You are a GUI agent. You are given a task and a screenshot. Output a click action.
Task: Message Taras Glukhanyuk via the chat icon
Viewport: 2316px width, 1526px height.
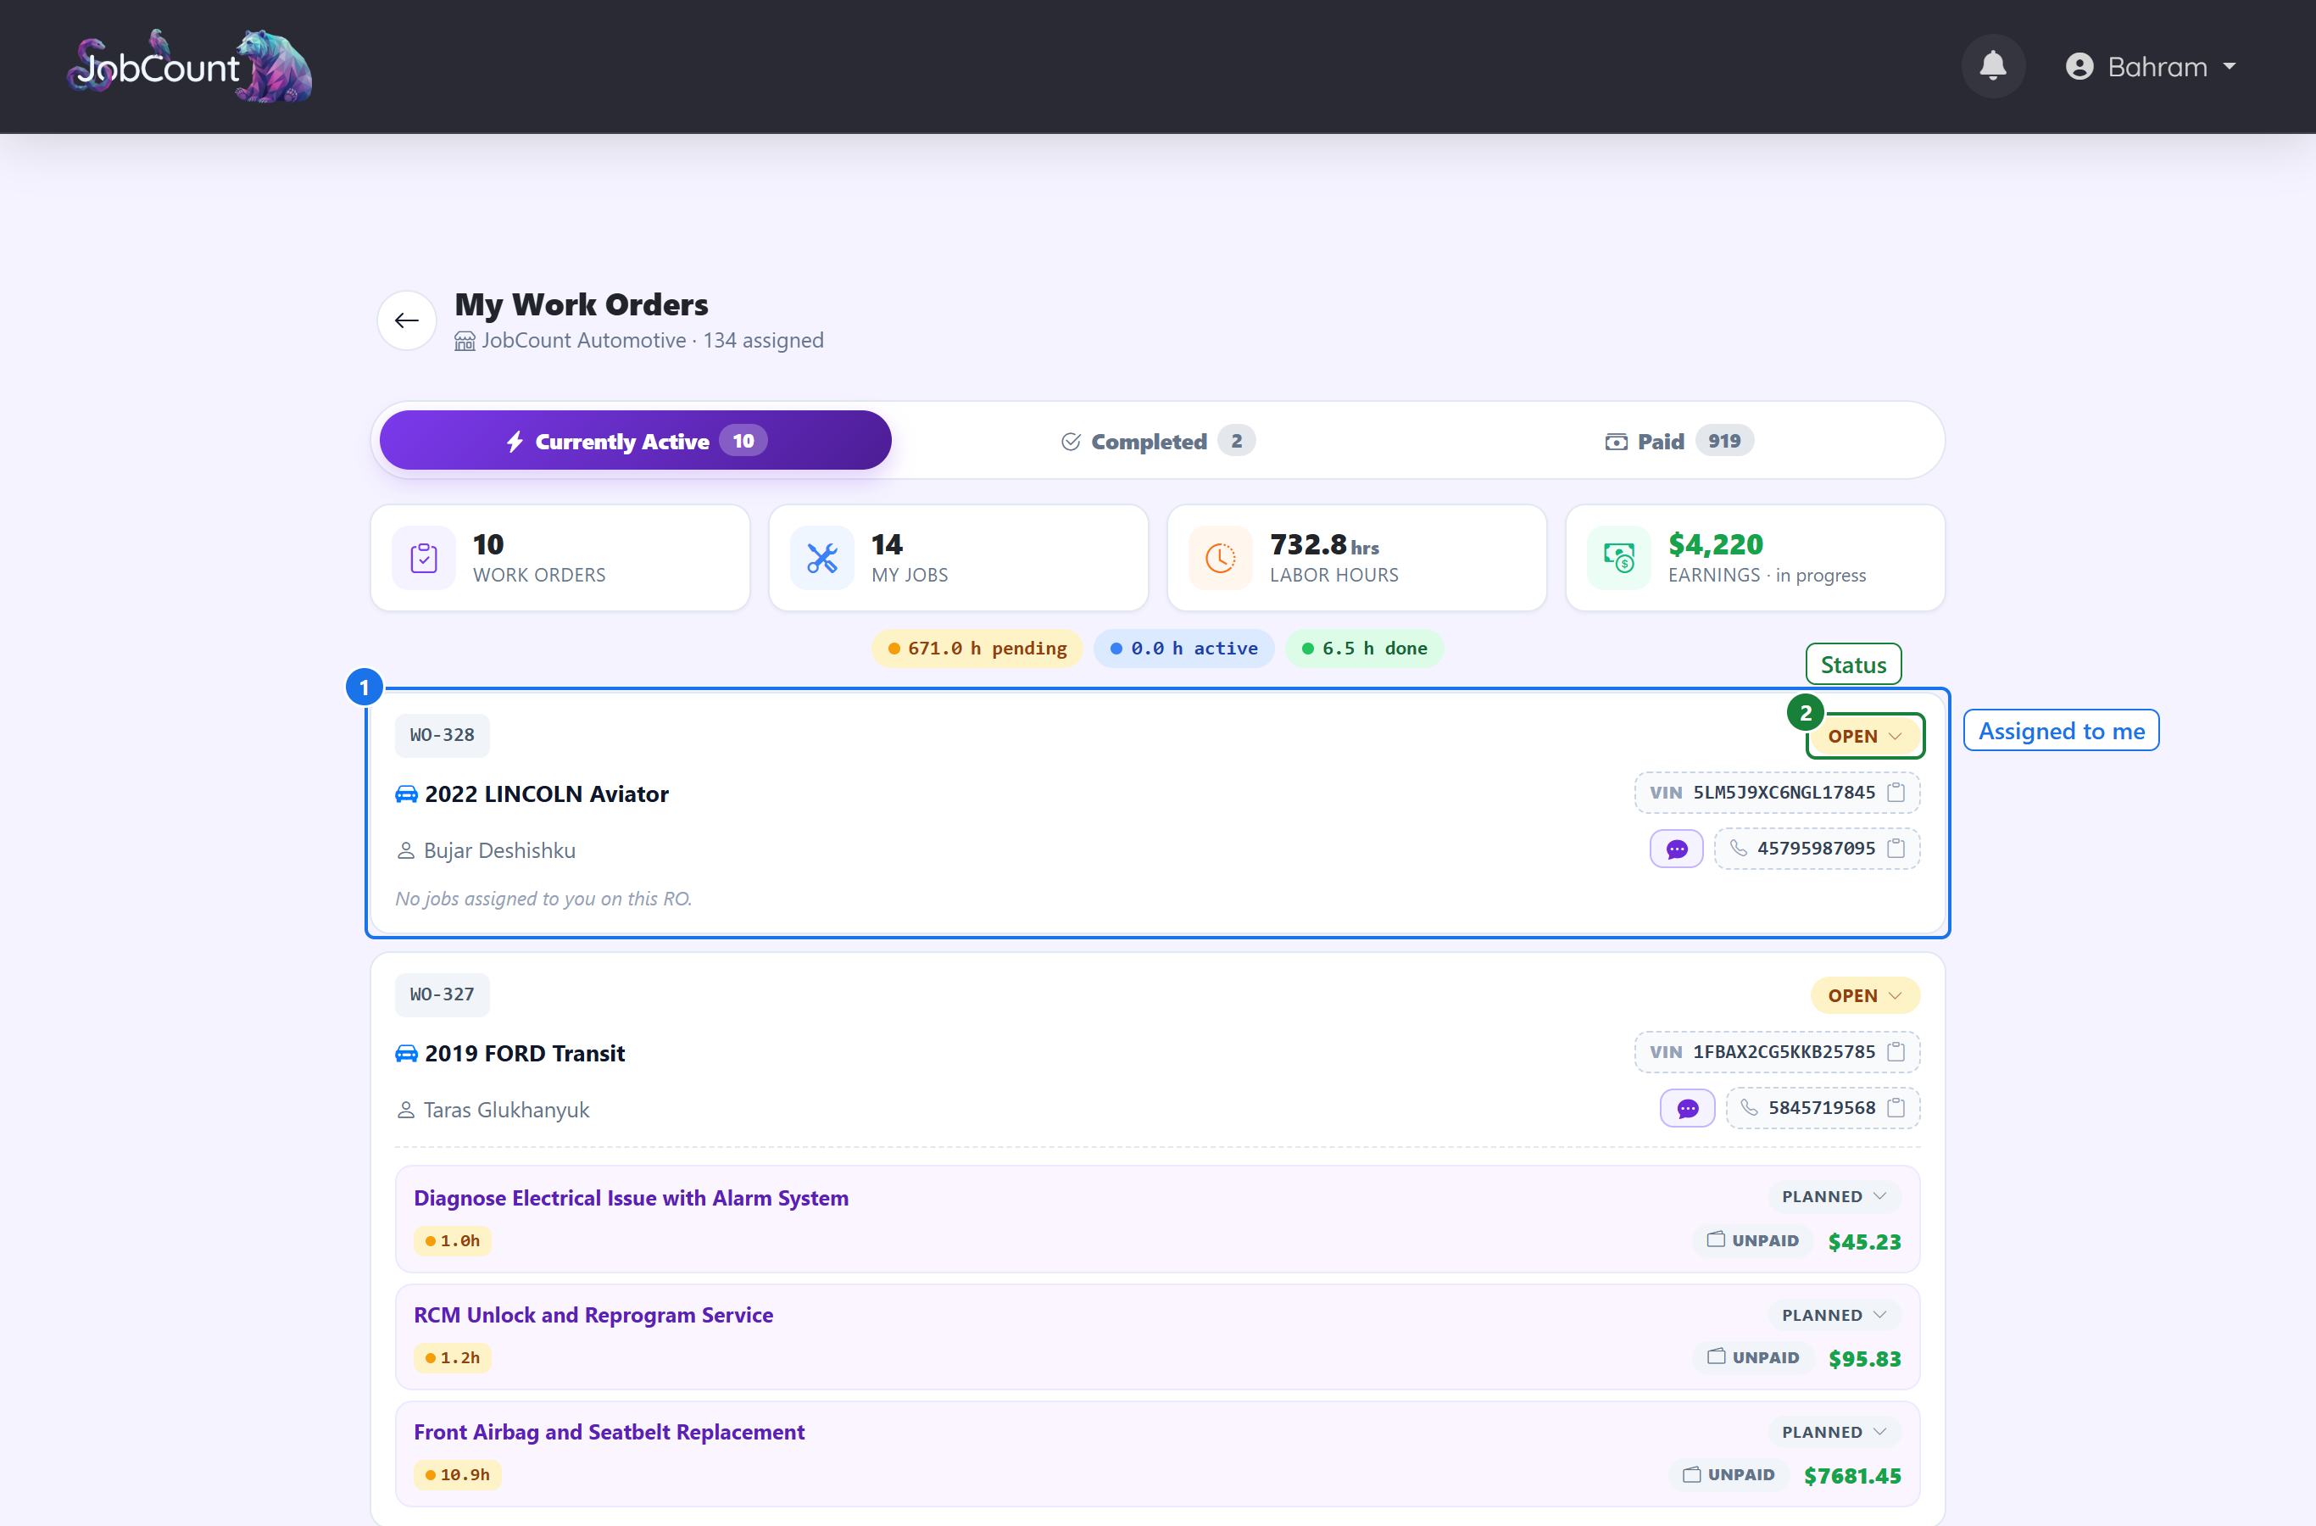point(1686,1109)
